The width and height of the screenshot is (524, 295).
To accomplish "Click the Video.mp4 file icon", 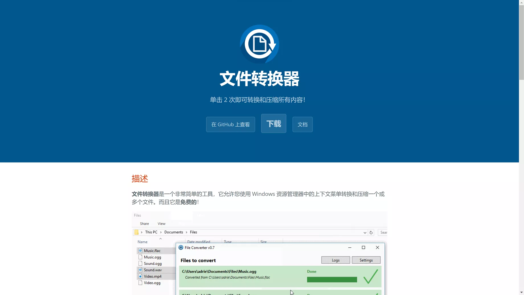I will tap(140, 276).
